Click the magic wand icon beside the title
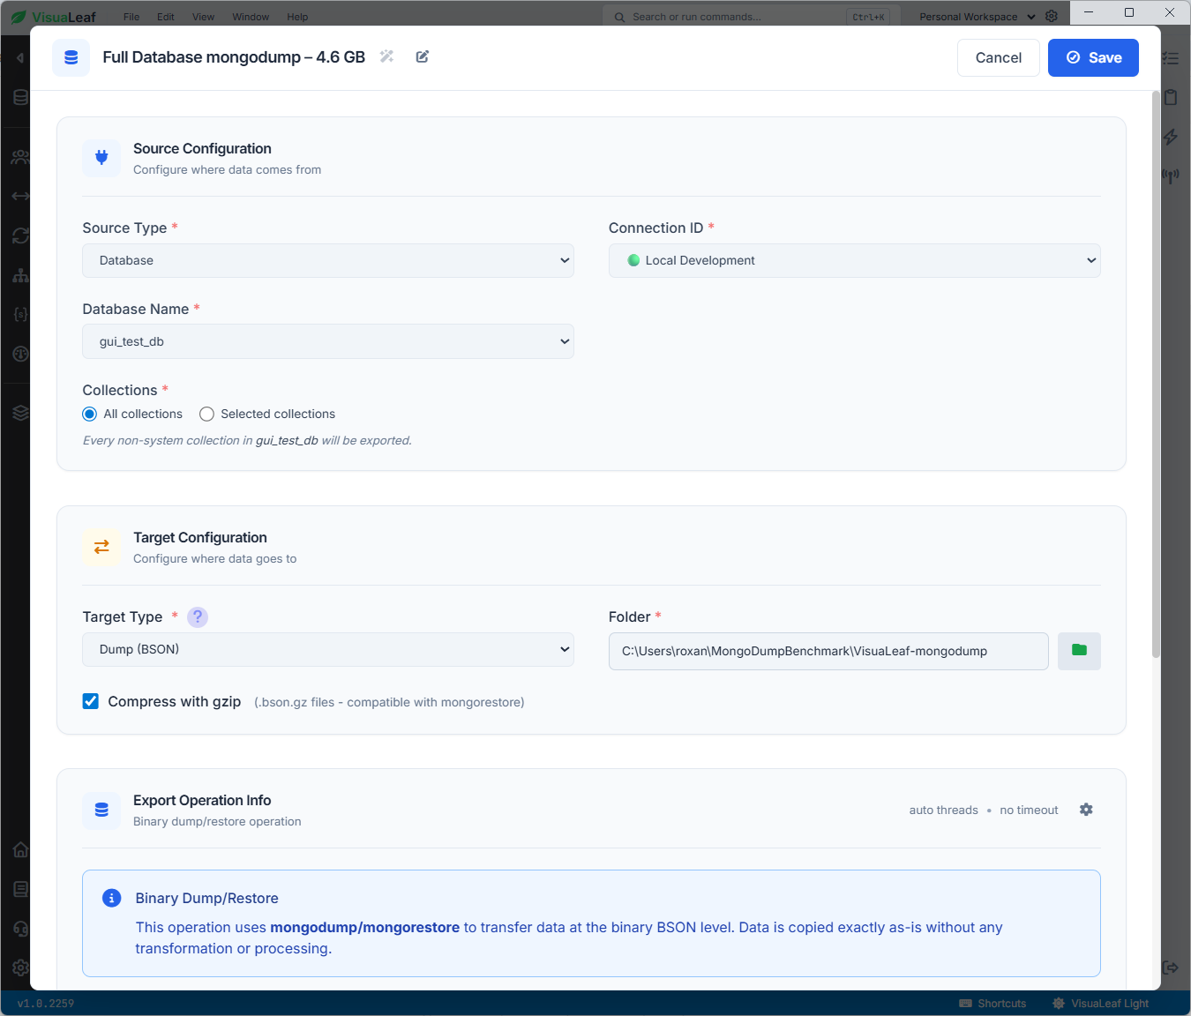Image resolution: width=1191 pixels, height=1016 pixels. click(386, 56)
